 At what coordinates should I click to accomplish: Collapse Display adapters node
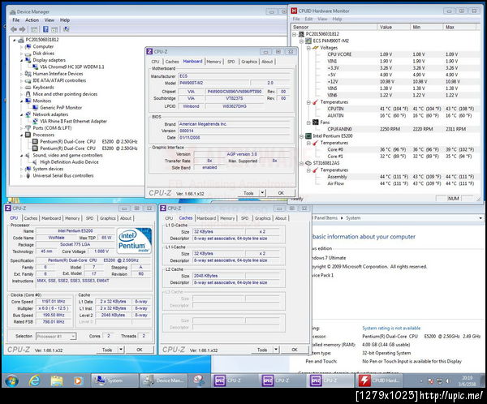click(x=21, y=60)
